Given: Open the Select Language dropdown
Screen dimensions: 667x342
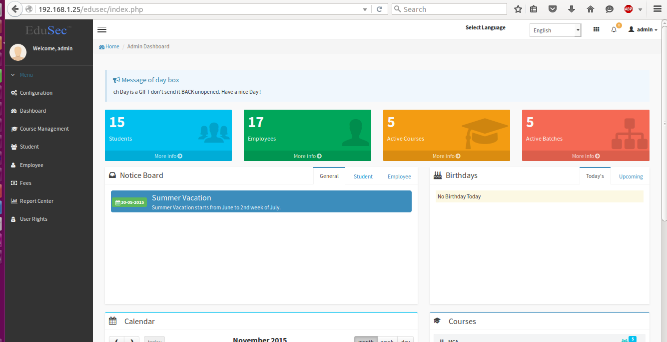Looking at the screenshot, I should (555, 30).
